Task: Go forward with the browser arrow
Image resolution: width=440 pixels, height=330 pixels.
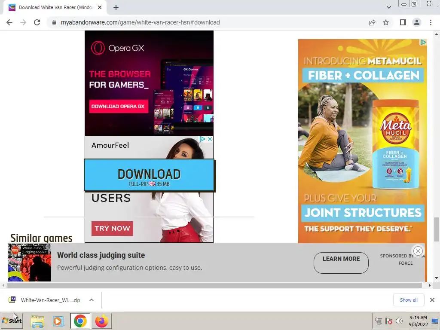Action: [x=23, y=22]
